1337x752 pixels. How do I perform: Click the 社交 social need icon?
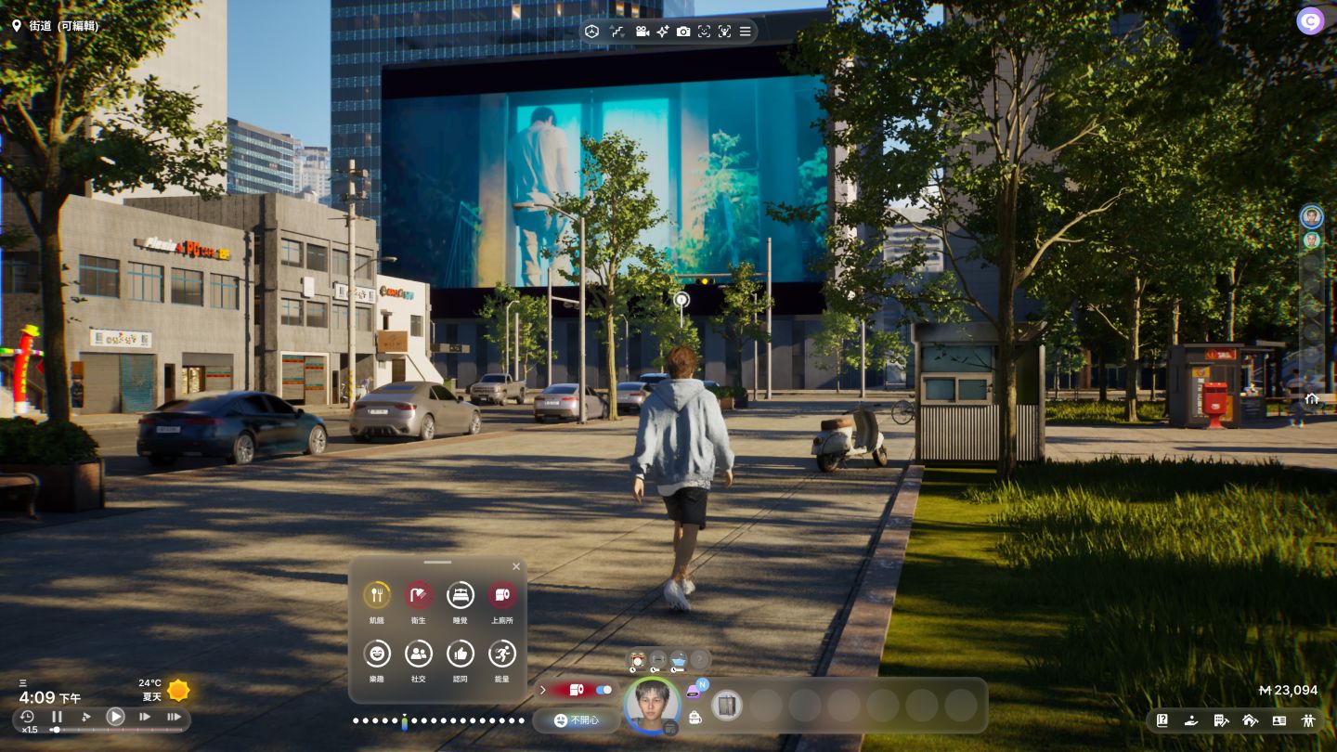point(419,654)
